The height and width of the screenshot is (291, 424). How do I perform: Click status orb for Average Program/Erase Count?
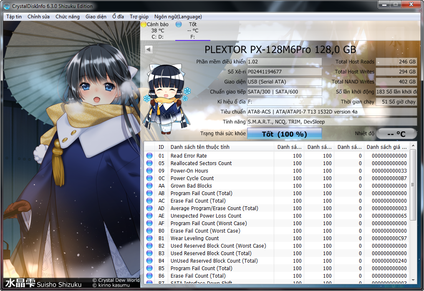149,208
